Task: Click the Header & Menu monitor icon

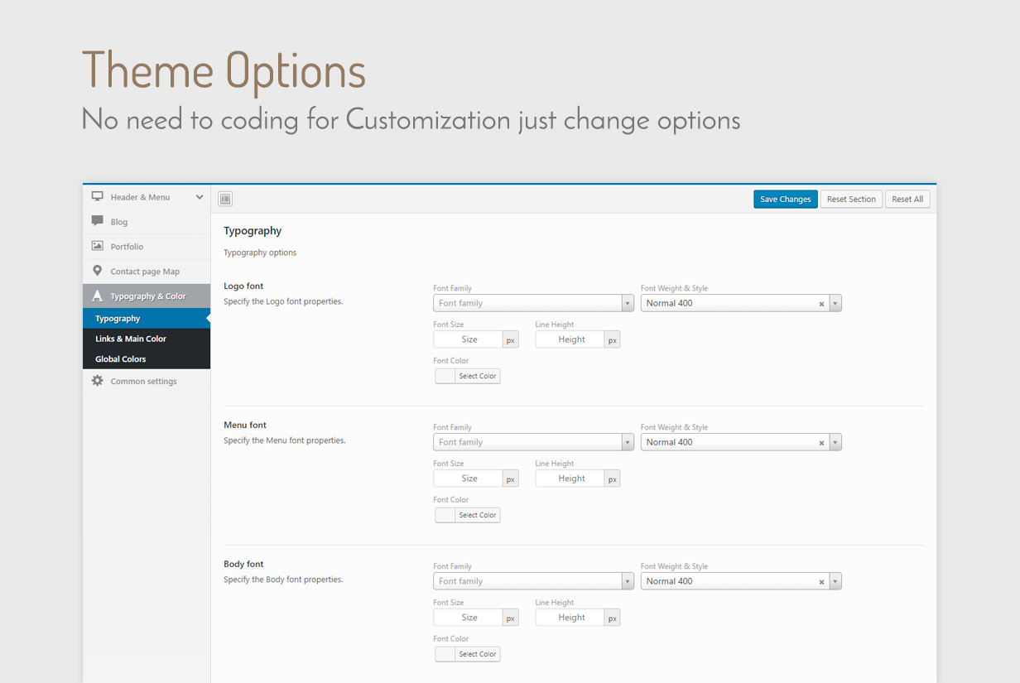Action: tap(98, 197)
